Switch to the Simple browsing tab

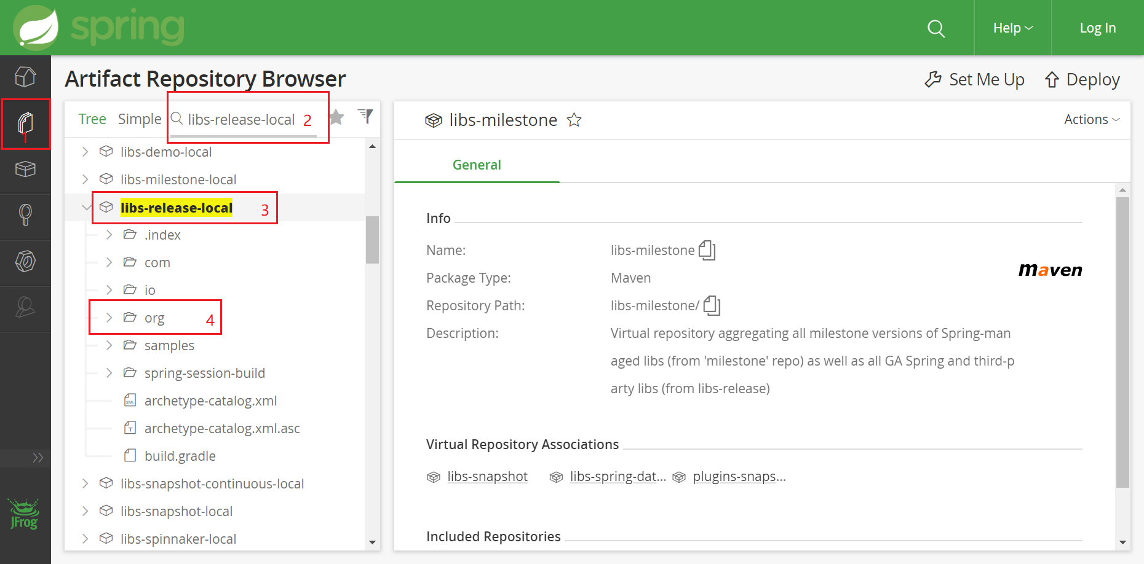click(140, 119)
